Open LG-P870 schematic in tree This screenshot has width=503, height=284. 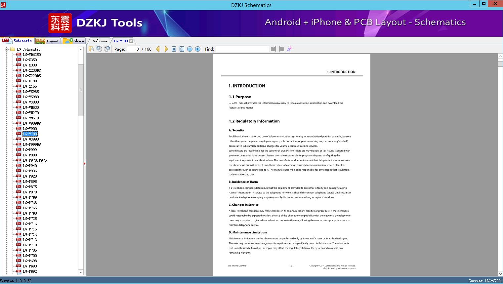click(x=30, y=192)
